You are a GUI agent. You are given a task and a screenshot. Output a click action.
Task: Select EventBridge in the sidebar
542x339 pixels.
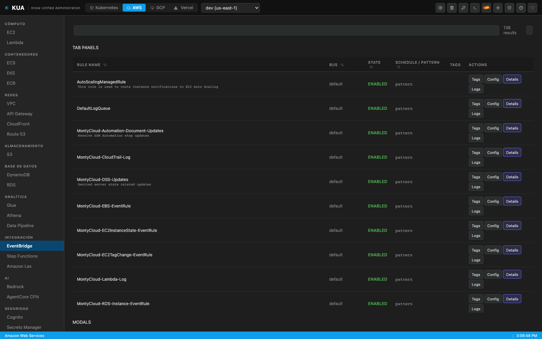(32, 246)
